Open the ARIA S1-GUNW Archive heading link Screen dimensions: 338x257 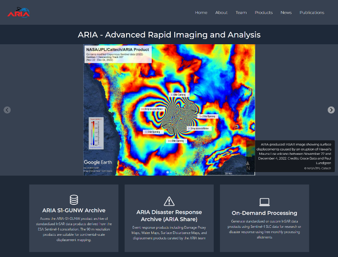pyautogui.click(x=74, y=211)
